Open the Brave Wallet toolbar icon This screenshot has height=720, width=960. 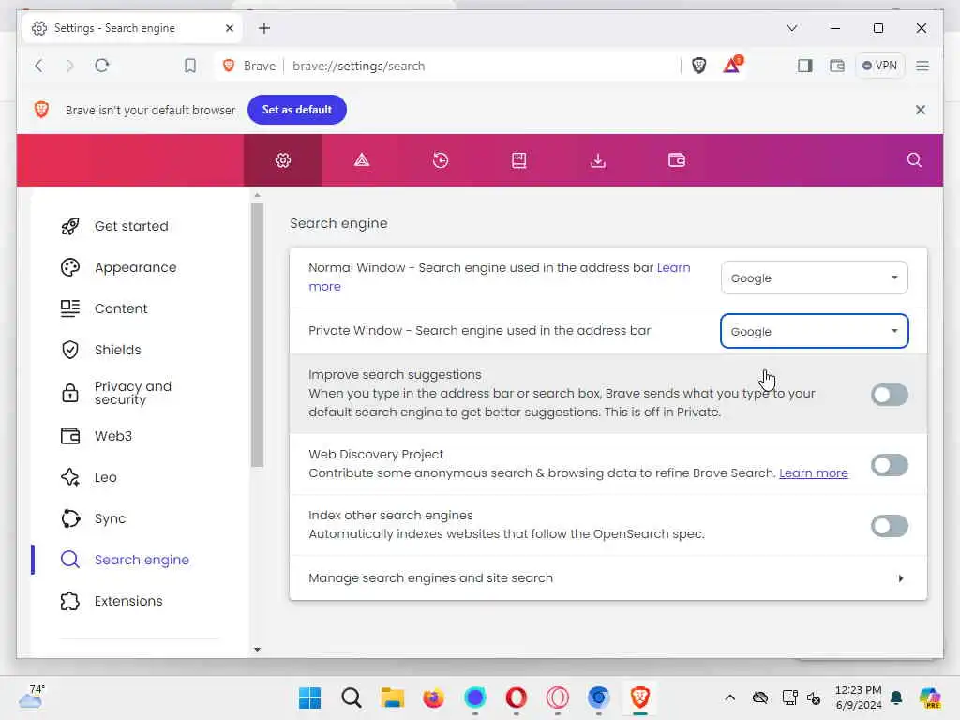click(837, 66)
